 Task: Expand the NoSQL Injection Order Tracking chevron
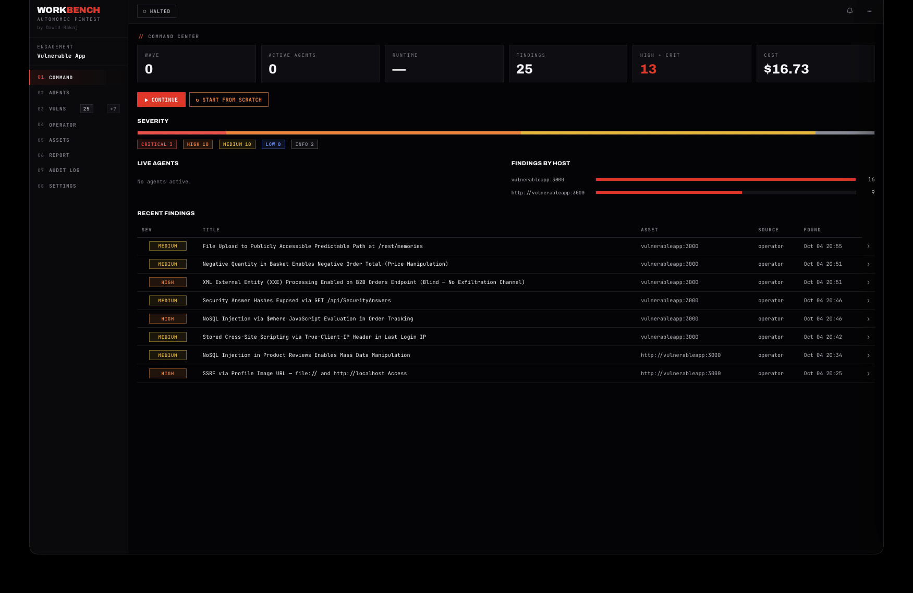[868, 319]
